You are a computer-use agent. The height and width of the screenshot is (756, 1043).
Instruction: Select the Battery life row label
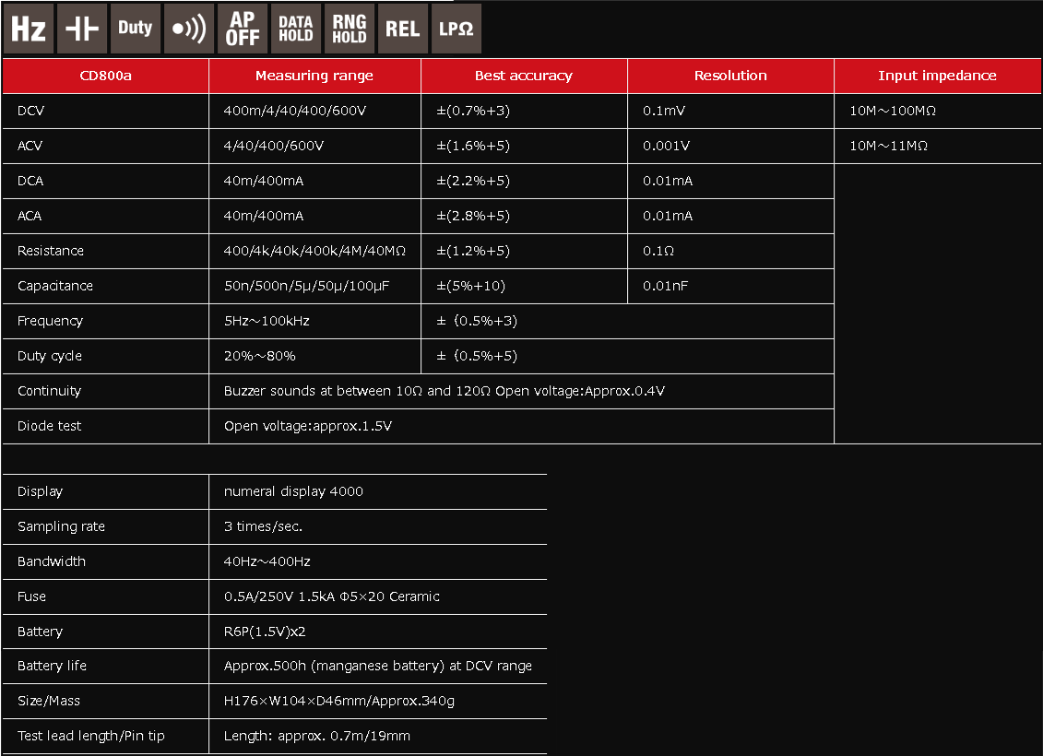(52, 666)
